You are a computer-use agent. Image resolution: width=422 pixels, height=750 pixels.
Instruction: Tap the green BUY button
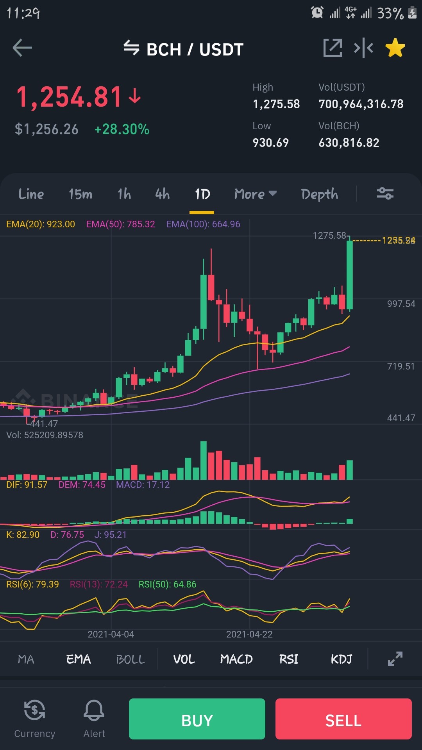pos(197,719)
